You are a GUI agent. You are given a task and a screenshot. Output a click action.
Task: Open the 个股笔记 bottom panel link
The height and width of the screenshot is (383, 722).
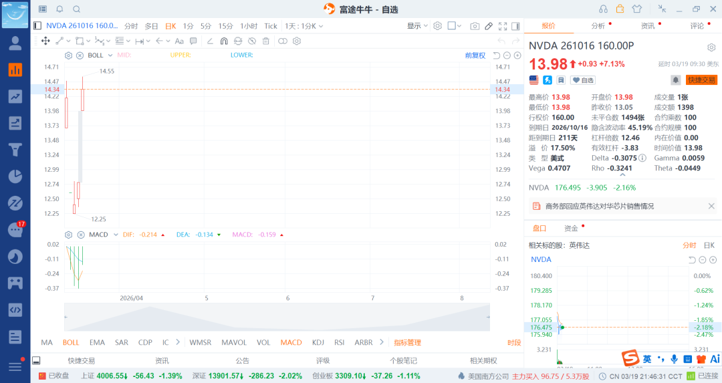pyautogui.click(x=403, y=360)
